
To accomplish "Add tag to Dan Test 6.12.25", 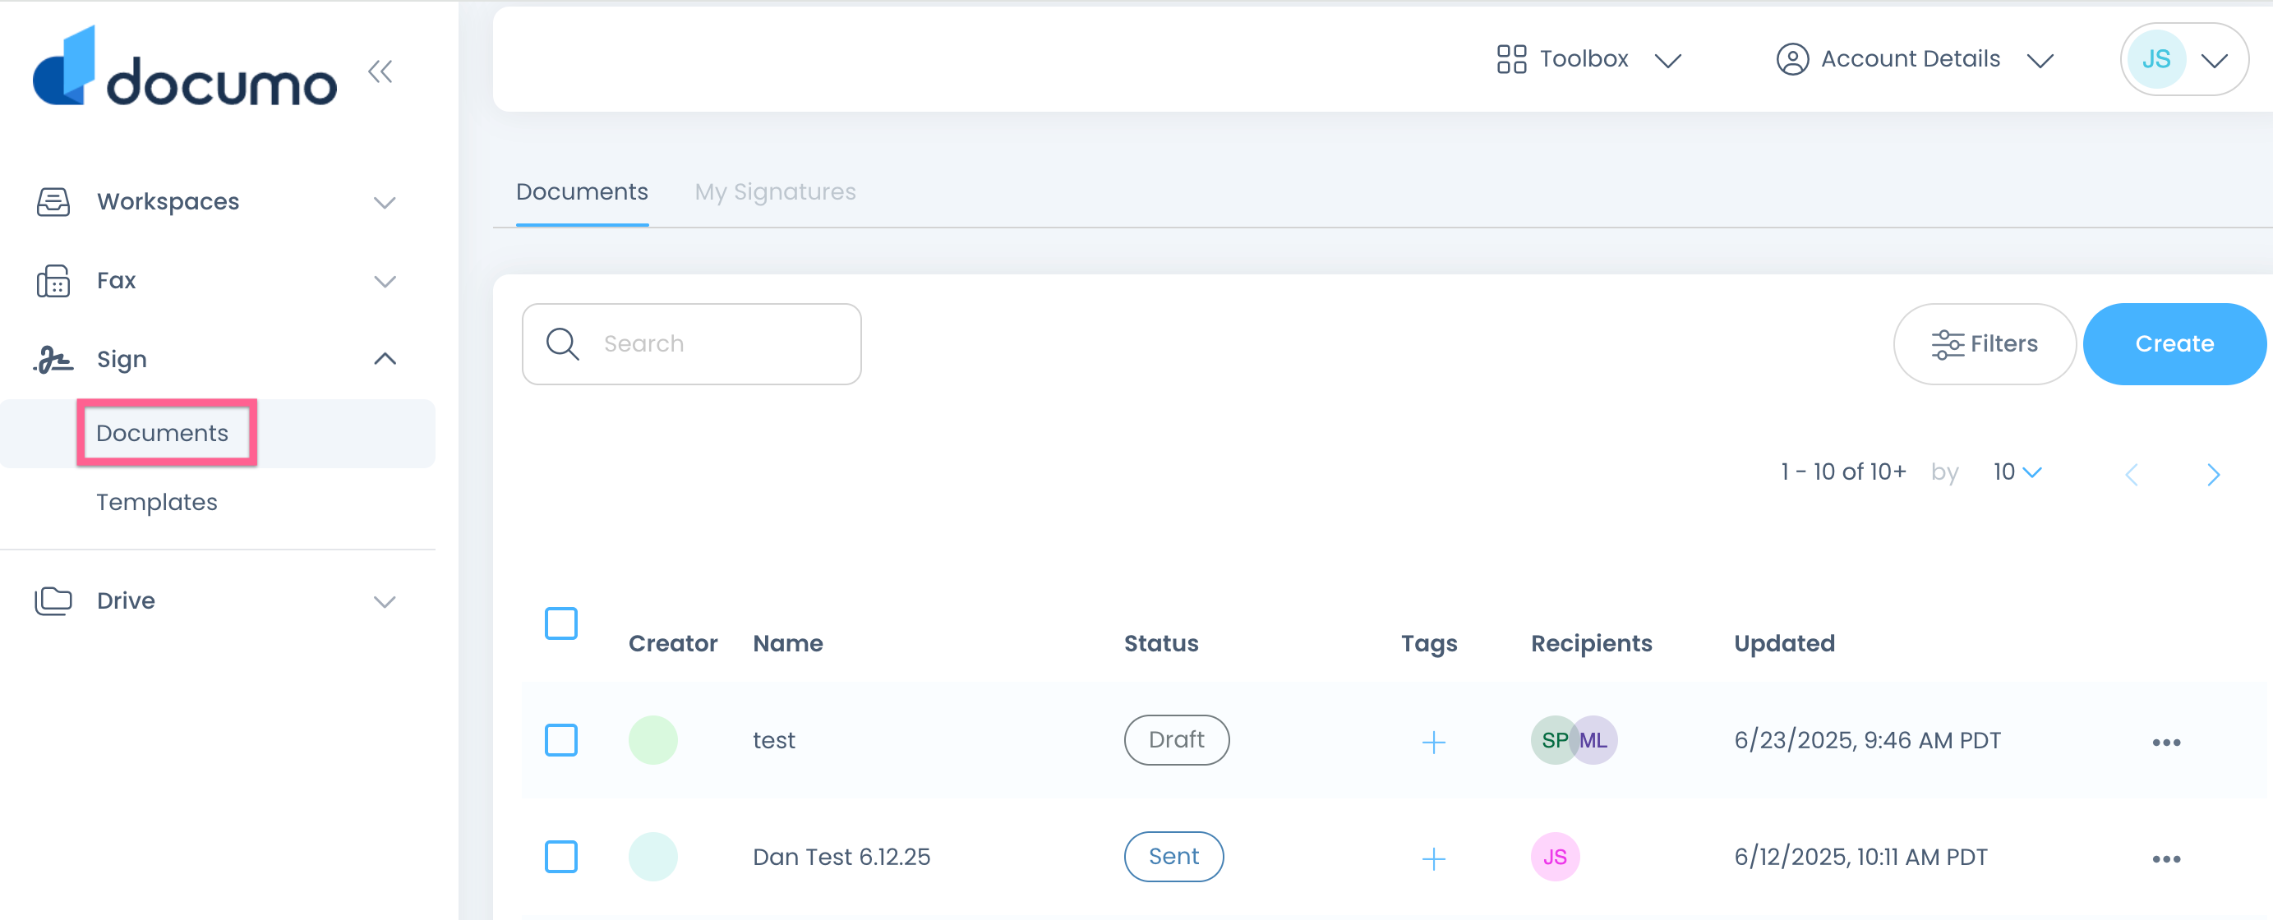I will click(1433, 858).
